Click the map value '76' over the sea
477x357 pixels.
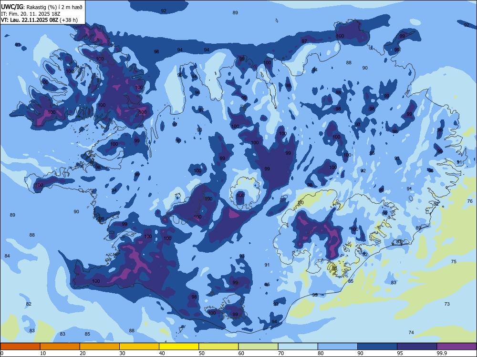pyautogui.click(x=470, y=201)
